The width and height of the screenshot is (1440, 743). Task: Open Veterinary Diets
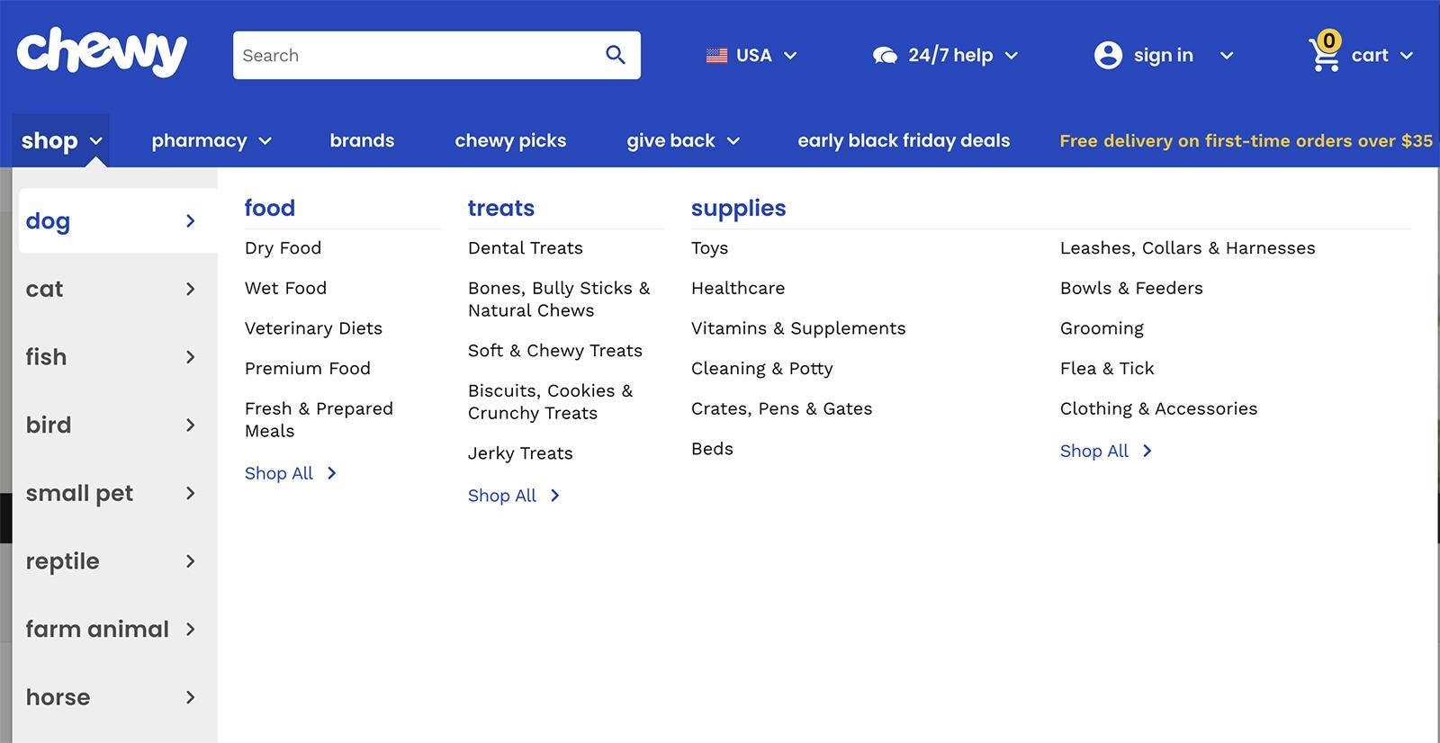coord(313,328)
